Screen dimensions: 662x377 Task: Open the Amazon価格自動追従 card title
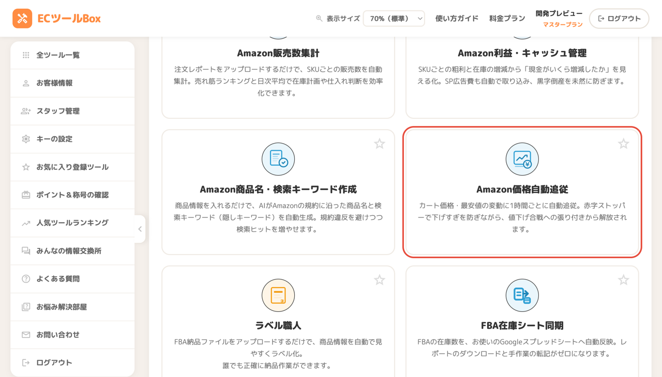(522, 189)
